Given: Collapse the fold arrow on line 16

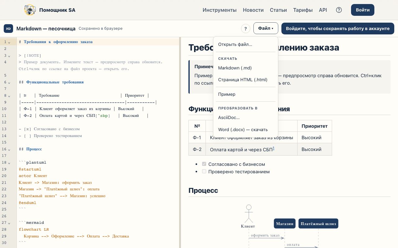Looking at the screenshot, I should click(9, 149).
